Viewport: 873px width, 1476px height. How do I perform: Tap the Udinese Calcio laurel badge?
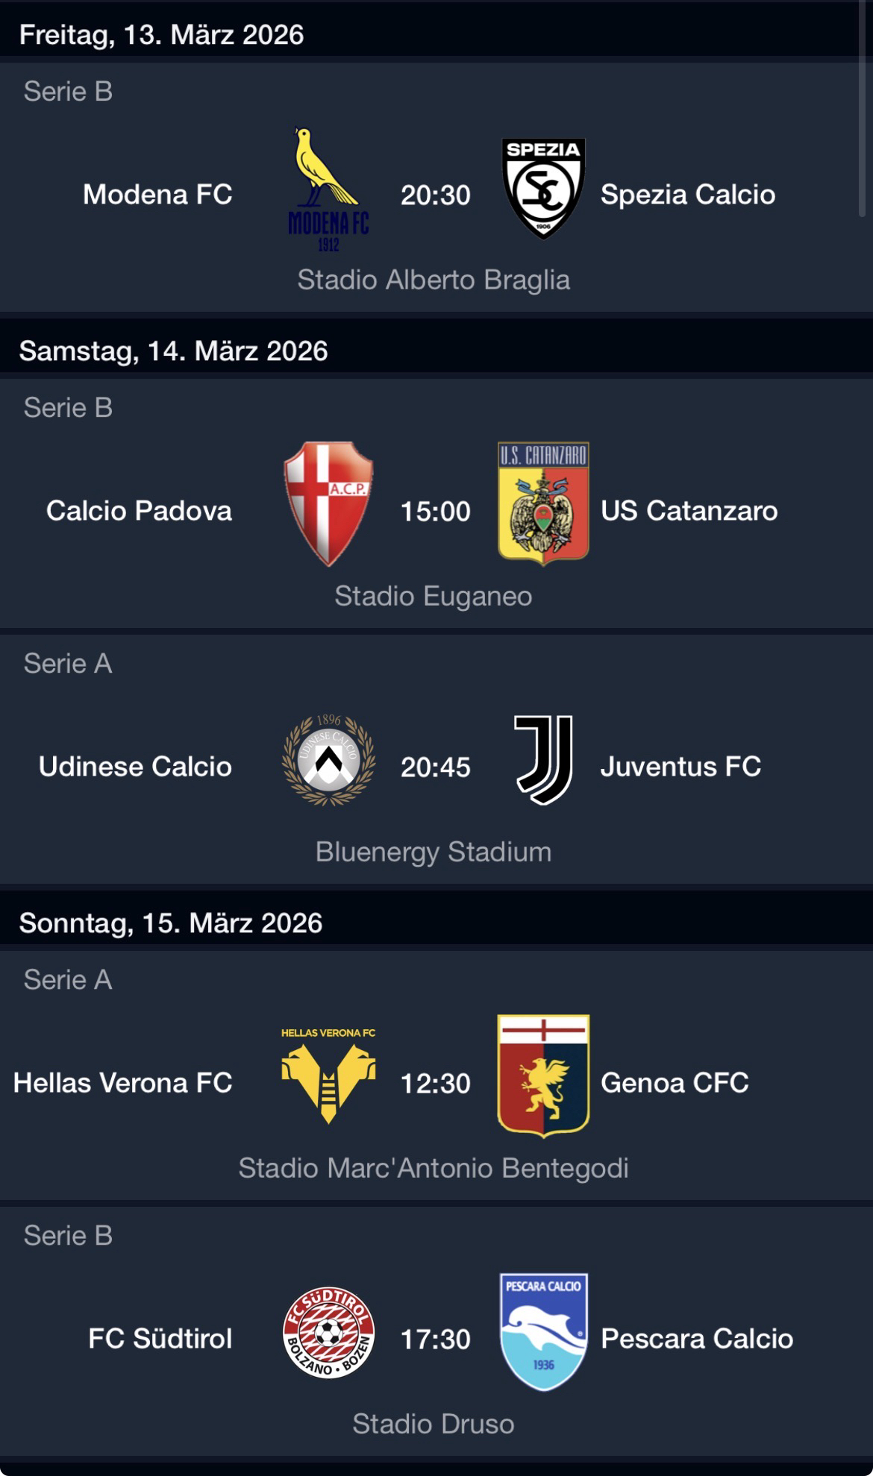(x=328, y=761)
